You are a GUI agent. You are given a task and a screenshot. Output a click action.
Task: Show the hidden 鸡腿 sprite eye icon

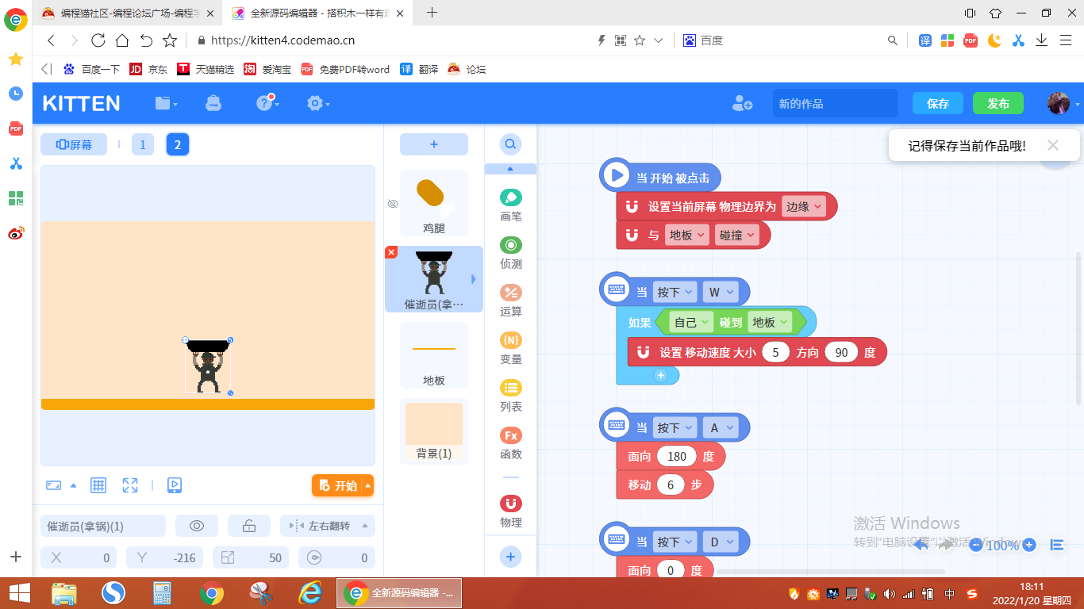pos(392,204)
